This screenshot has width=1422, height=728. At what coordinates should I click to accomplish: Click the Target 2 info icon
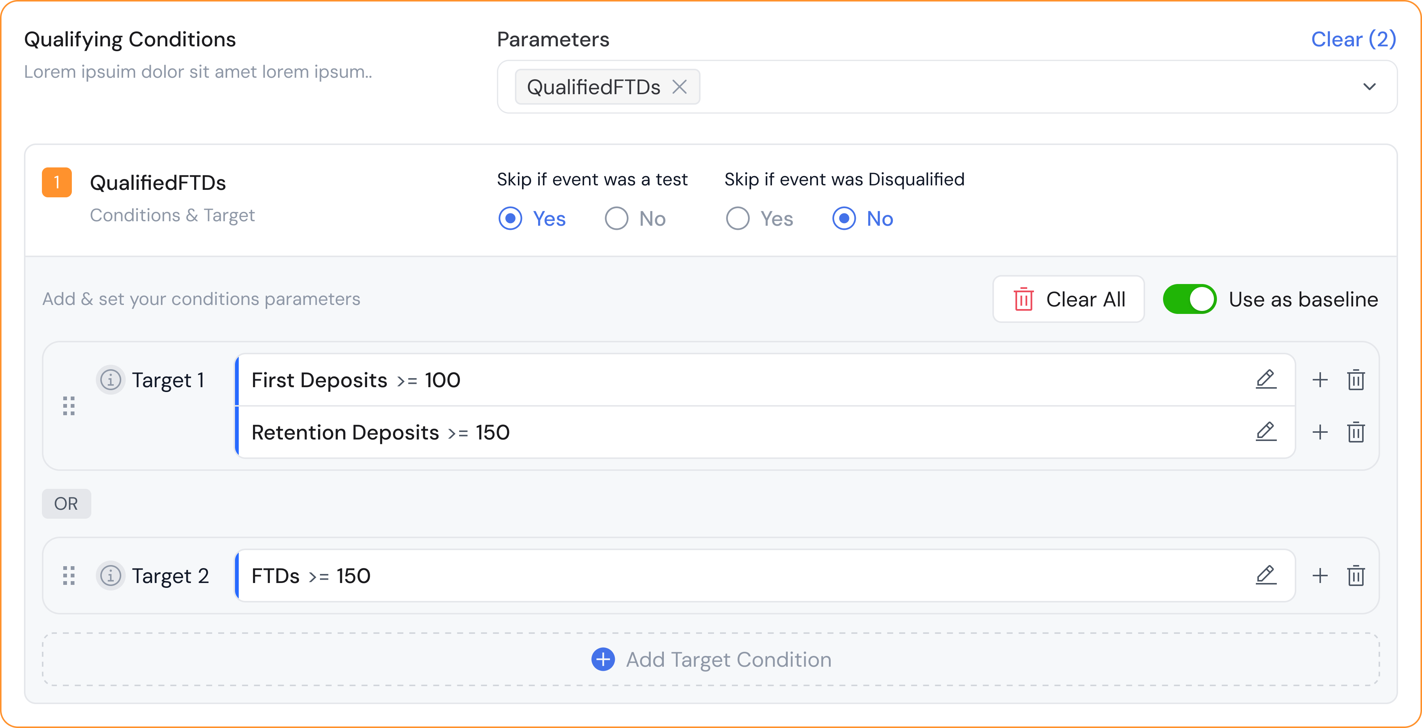coord(110,576)
